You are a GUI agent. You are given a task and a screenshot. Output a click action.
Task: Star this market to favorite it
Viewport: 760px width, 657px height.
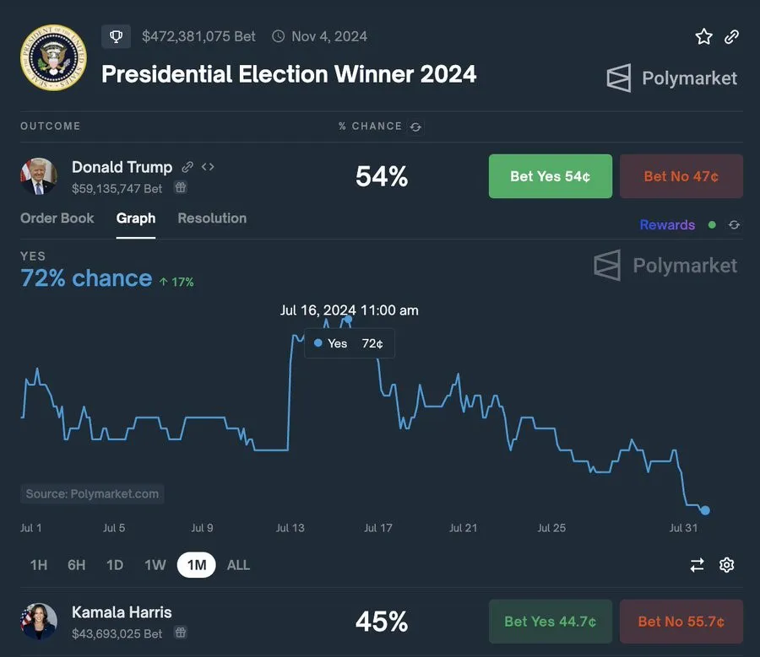point(703,36)
